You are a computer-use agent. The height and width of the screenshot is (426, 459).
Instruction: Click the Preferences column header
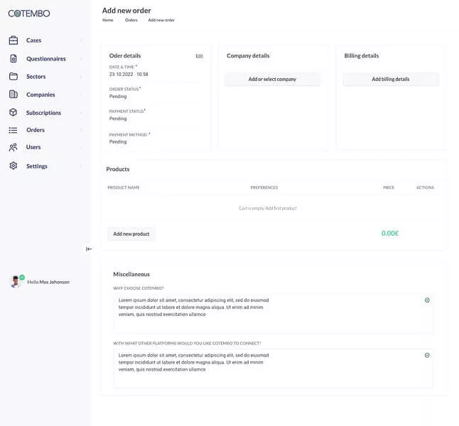click(264, 187)
